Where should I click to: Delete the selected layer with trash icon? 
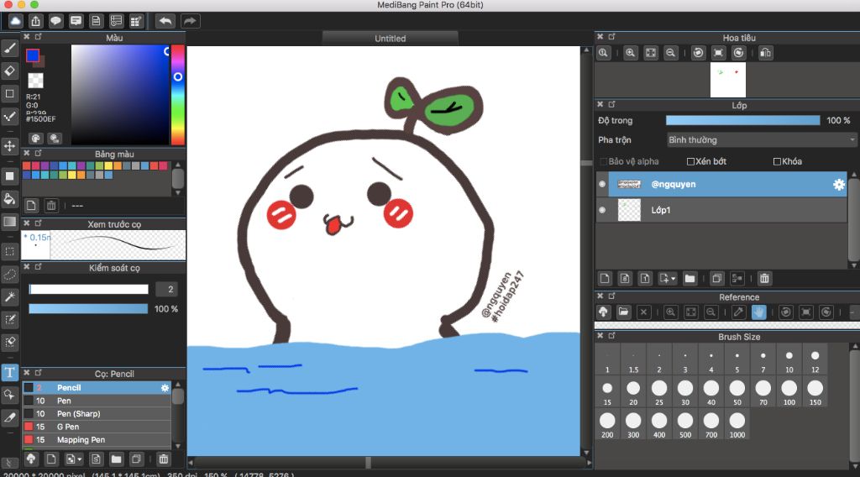pos(764,279)
